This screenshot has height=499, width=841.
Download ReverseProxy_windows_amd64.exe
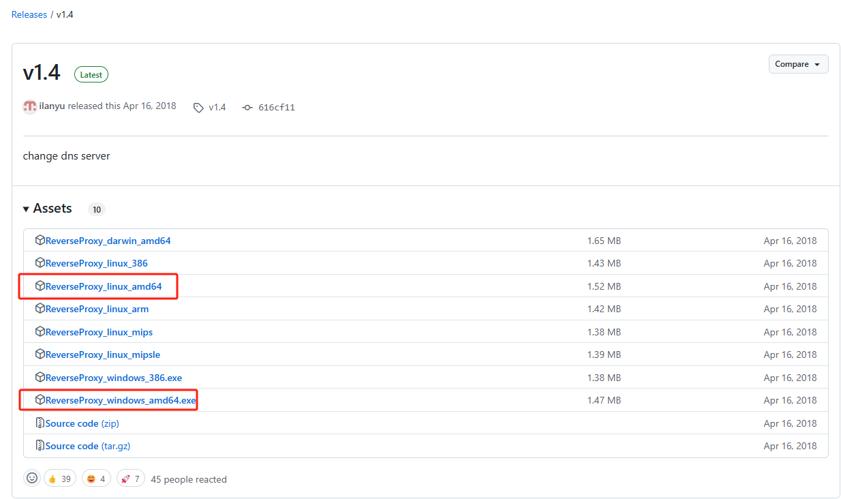[x=121, y=400]
